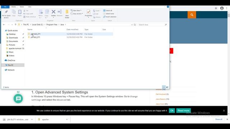Switch to Large icons view
Viewport: 230px width, 129px height.
(167, 87)
